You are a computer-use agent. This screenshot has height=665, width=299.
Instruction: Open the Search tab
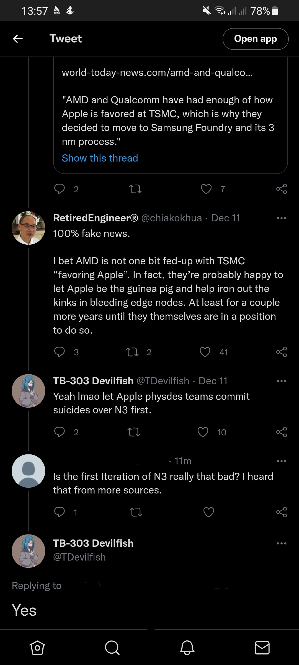click(x=112, y=648)
